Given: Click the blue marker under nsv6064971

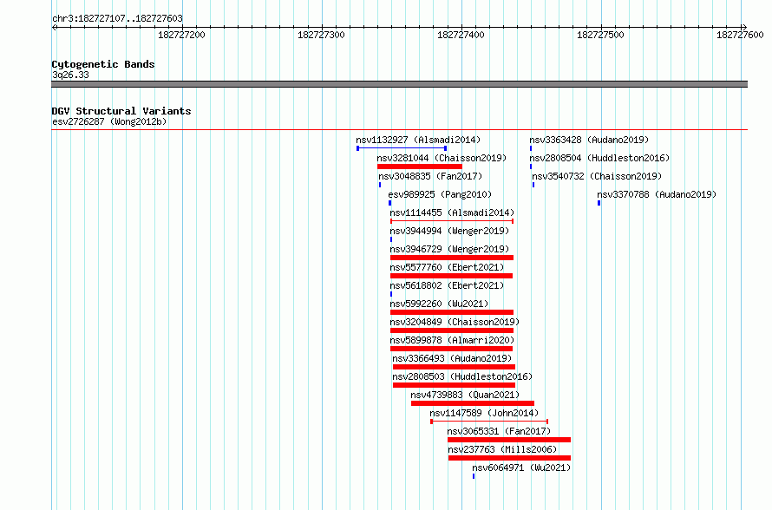Looking at the screenshot, I should (x=474, y=476).
